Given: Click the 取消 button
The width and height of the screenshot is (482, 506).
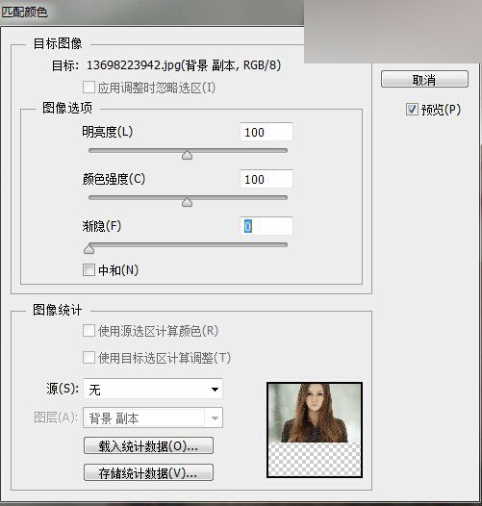Looking at the screenshot, I should (424, 80).
